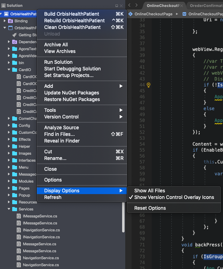The width and height of the screenshot is (223, 269).
Task: Select Rebuild OrbisHealthPatient
Action: click(x=82, y=21)
